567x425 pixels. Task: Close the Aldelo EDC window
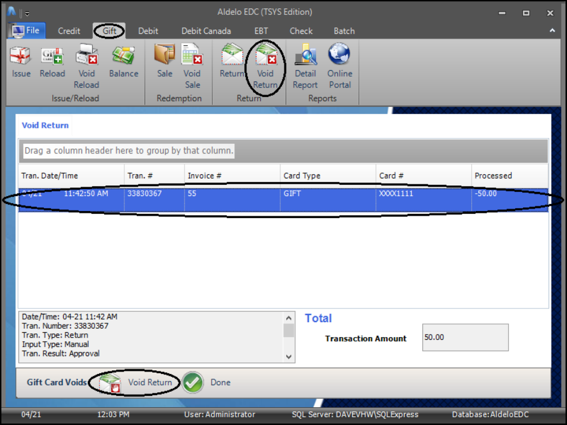[550, 13]
